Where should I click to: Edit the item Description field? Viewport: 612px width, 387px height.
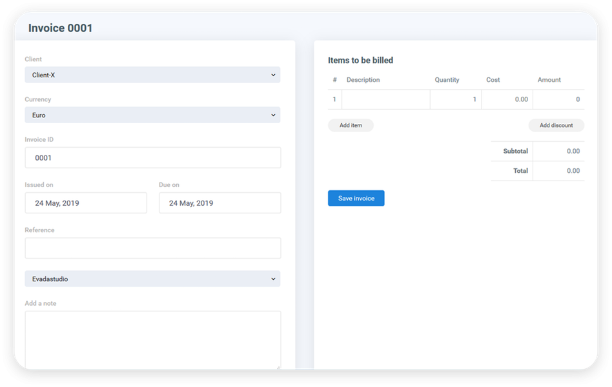(385, 99)
